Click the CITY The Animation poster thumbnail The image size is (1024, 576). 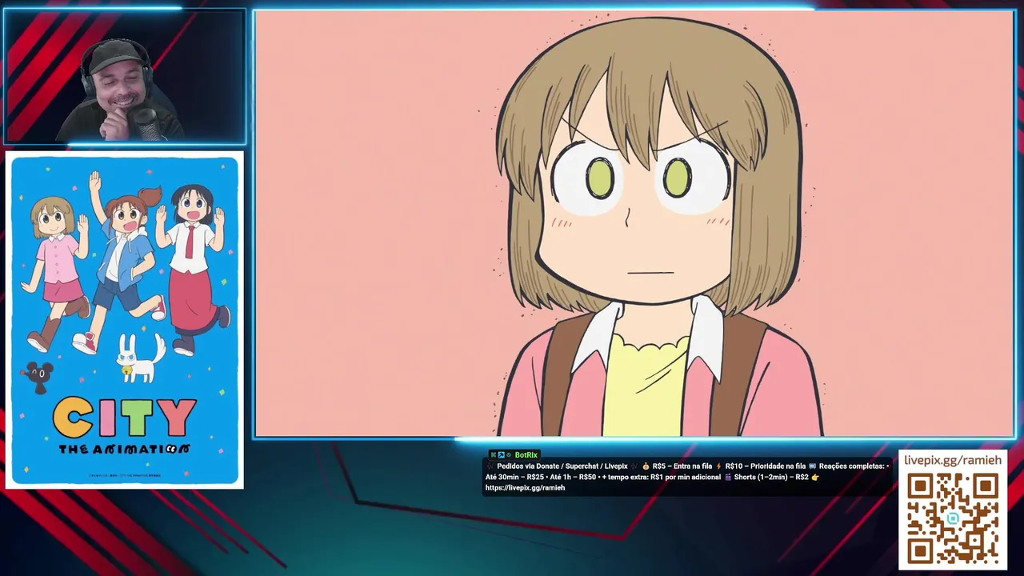tap(125, 320)
